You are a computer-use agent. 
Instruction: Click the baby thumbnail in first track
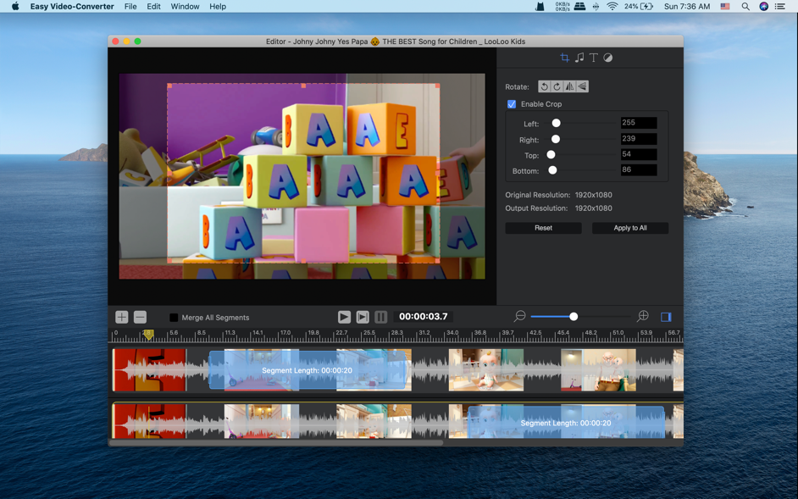pos(486,370)
